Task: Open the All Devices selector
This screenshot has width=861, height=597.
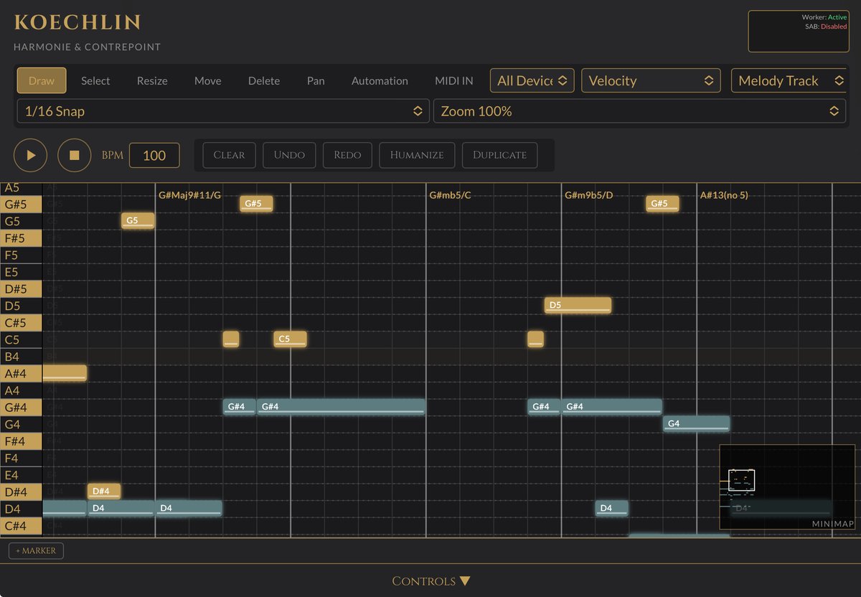Action: click(532, 80)
